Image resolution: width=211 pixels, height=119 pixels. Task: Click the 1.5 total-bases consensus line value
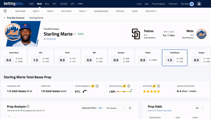[16, 91]
